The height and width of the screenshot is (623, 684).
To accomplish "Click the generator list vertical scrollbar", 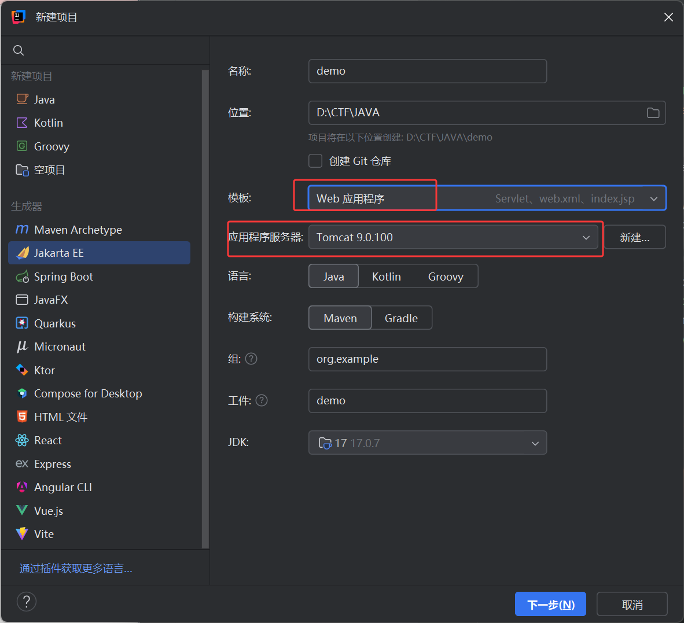I will tap(205, 309).
